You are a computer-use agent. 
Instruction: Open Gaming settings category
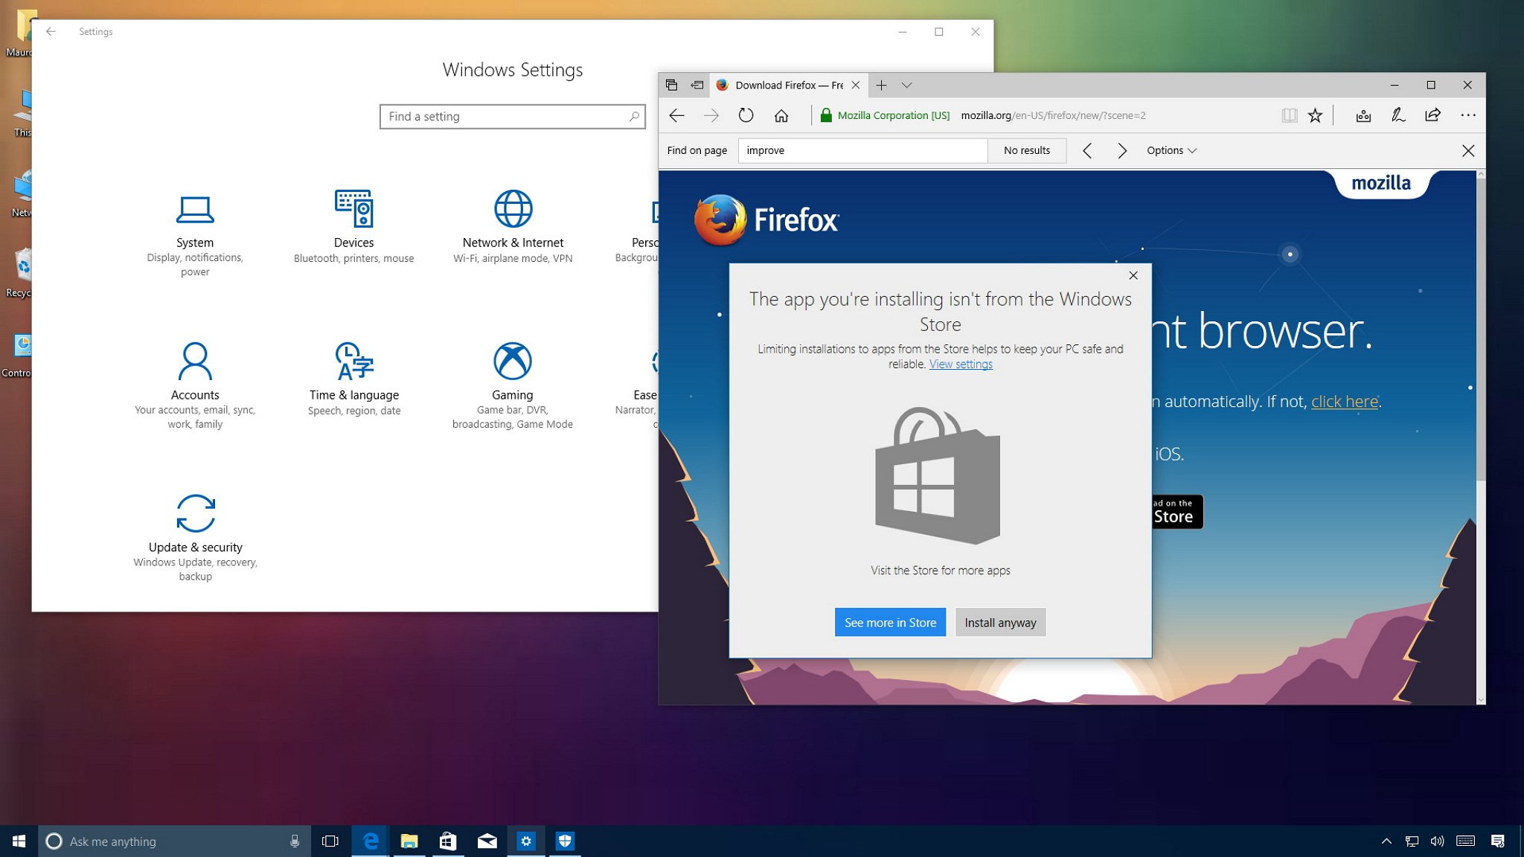tap(513, 386)
